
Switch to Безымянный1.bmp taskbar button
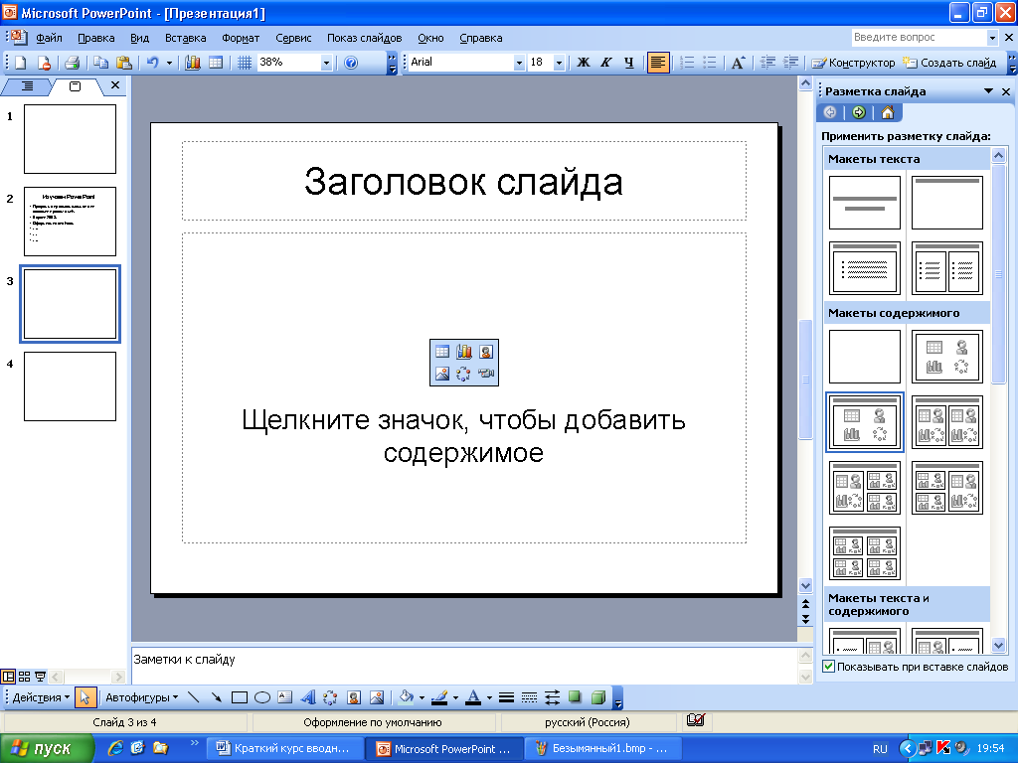tap(603, 748)
